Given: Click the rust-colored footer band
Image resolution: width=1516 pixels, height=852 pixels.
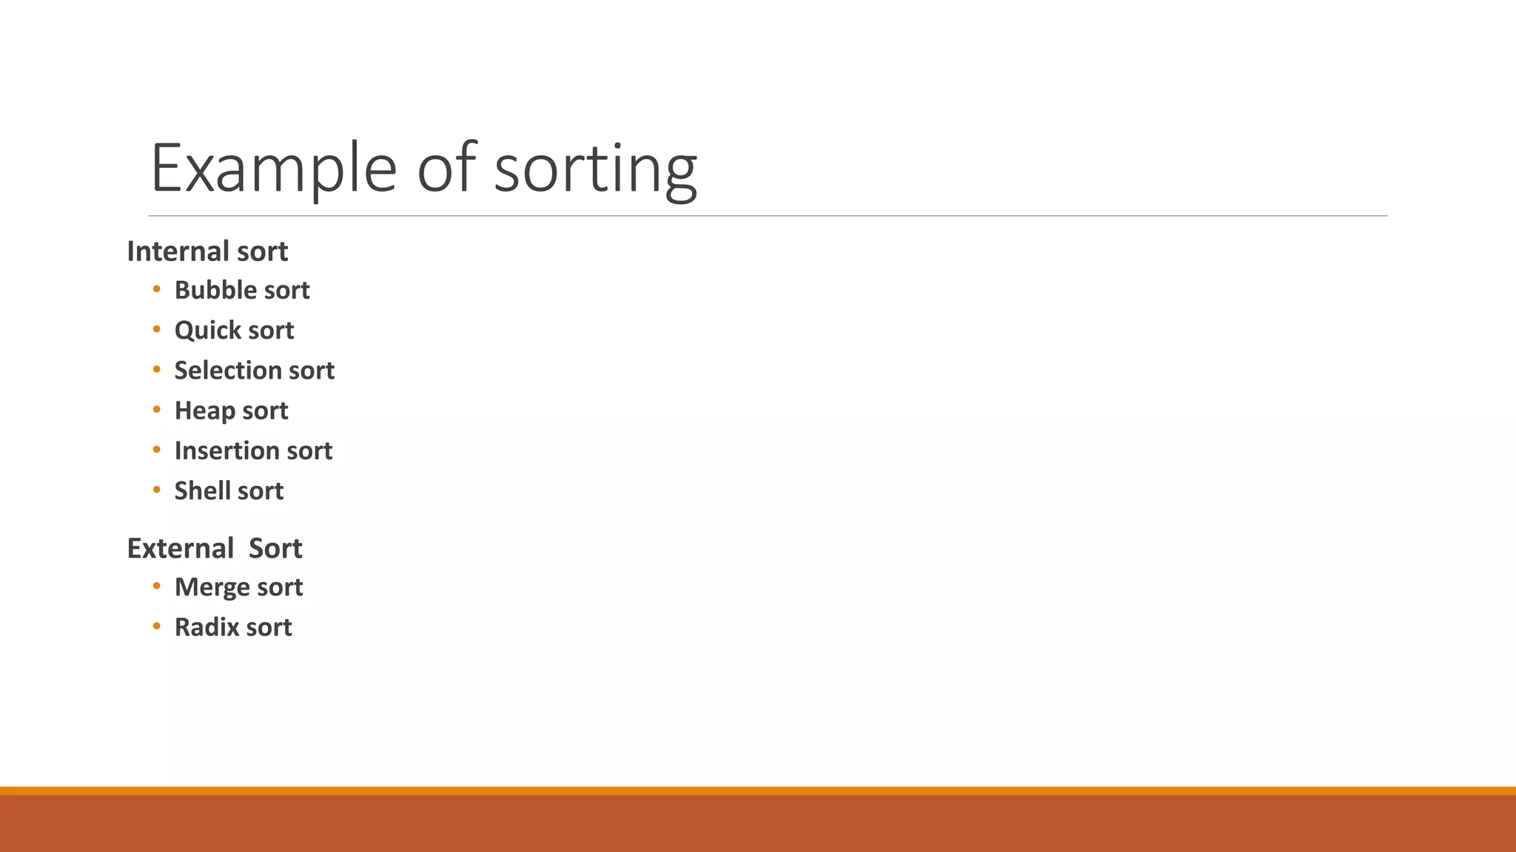Looking at the screenshot, I should 758,823.
